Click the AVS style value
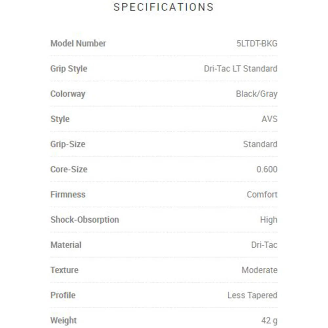 point(269,119)
